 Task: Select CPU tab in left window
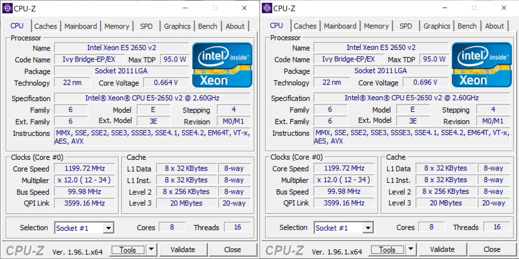click(17, 26)
